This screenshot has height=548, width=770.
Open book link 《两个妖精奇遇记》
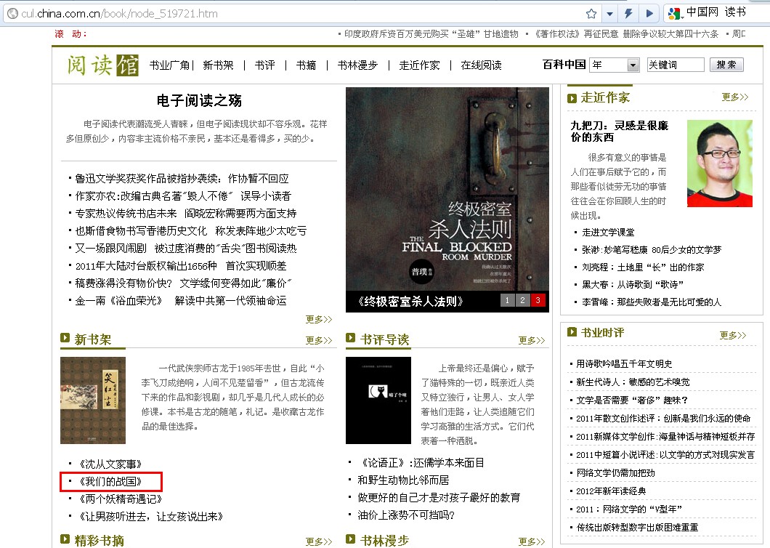click(121, 499)
